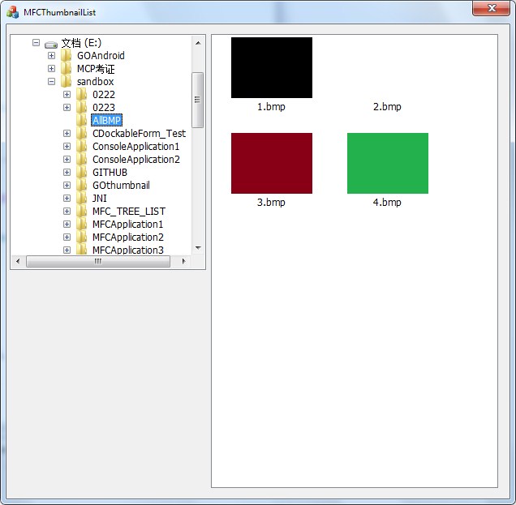Select the 0222 tree label
Image resolution: width=516 pixels, height=505 pixels.
coord(104,94)
